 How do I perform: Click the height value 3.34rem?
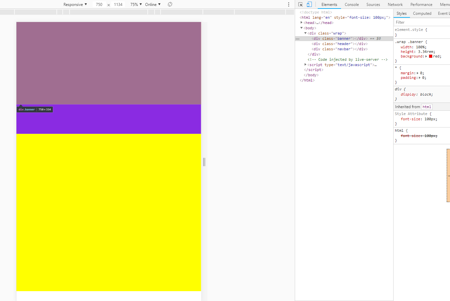426,52
